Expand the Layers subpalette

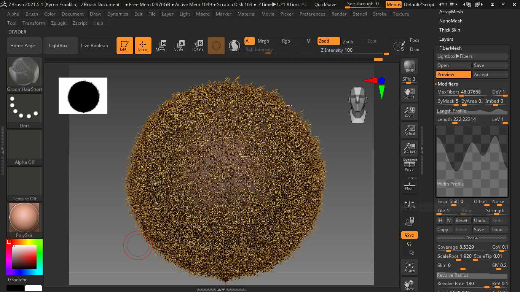pos(446,39)
